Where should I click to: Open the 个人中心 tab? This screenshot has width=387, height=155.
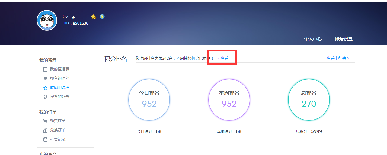point(313,39)
